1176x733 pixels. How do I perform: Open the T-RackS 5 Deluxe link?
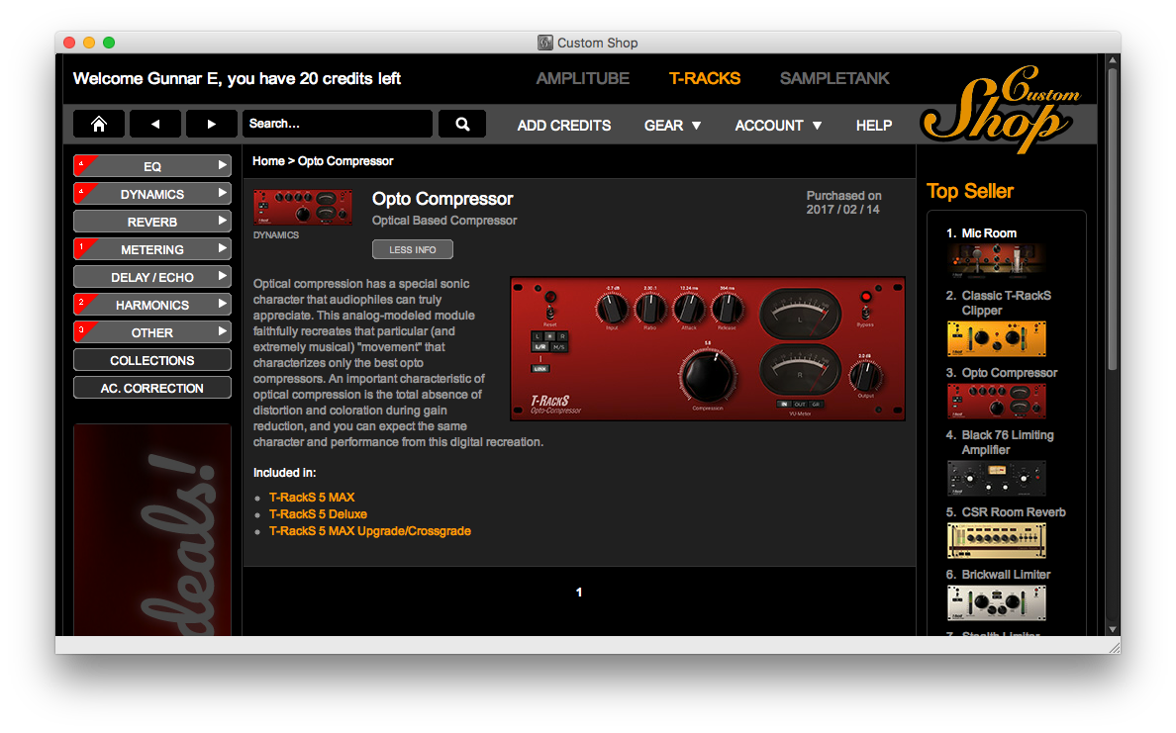[318, 514]
